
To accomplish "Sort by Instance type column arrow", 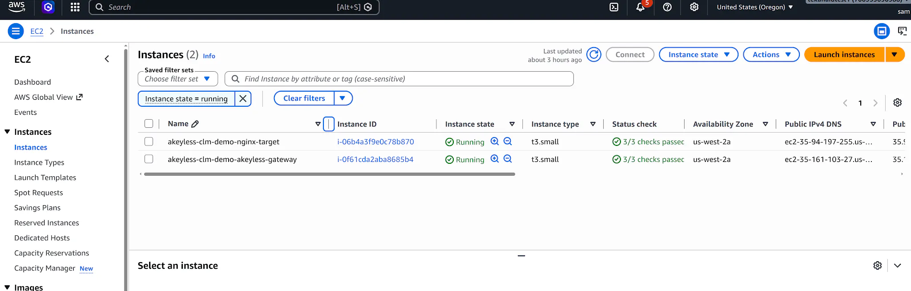I will point(593,124).
